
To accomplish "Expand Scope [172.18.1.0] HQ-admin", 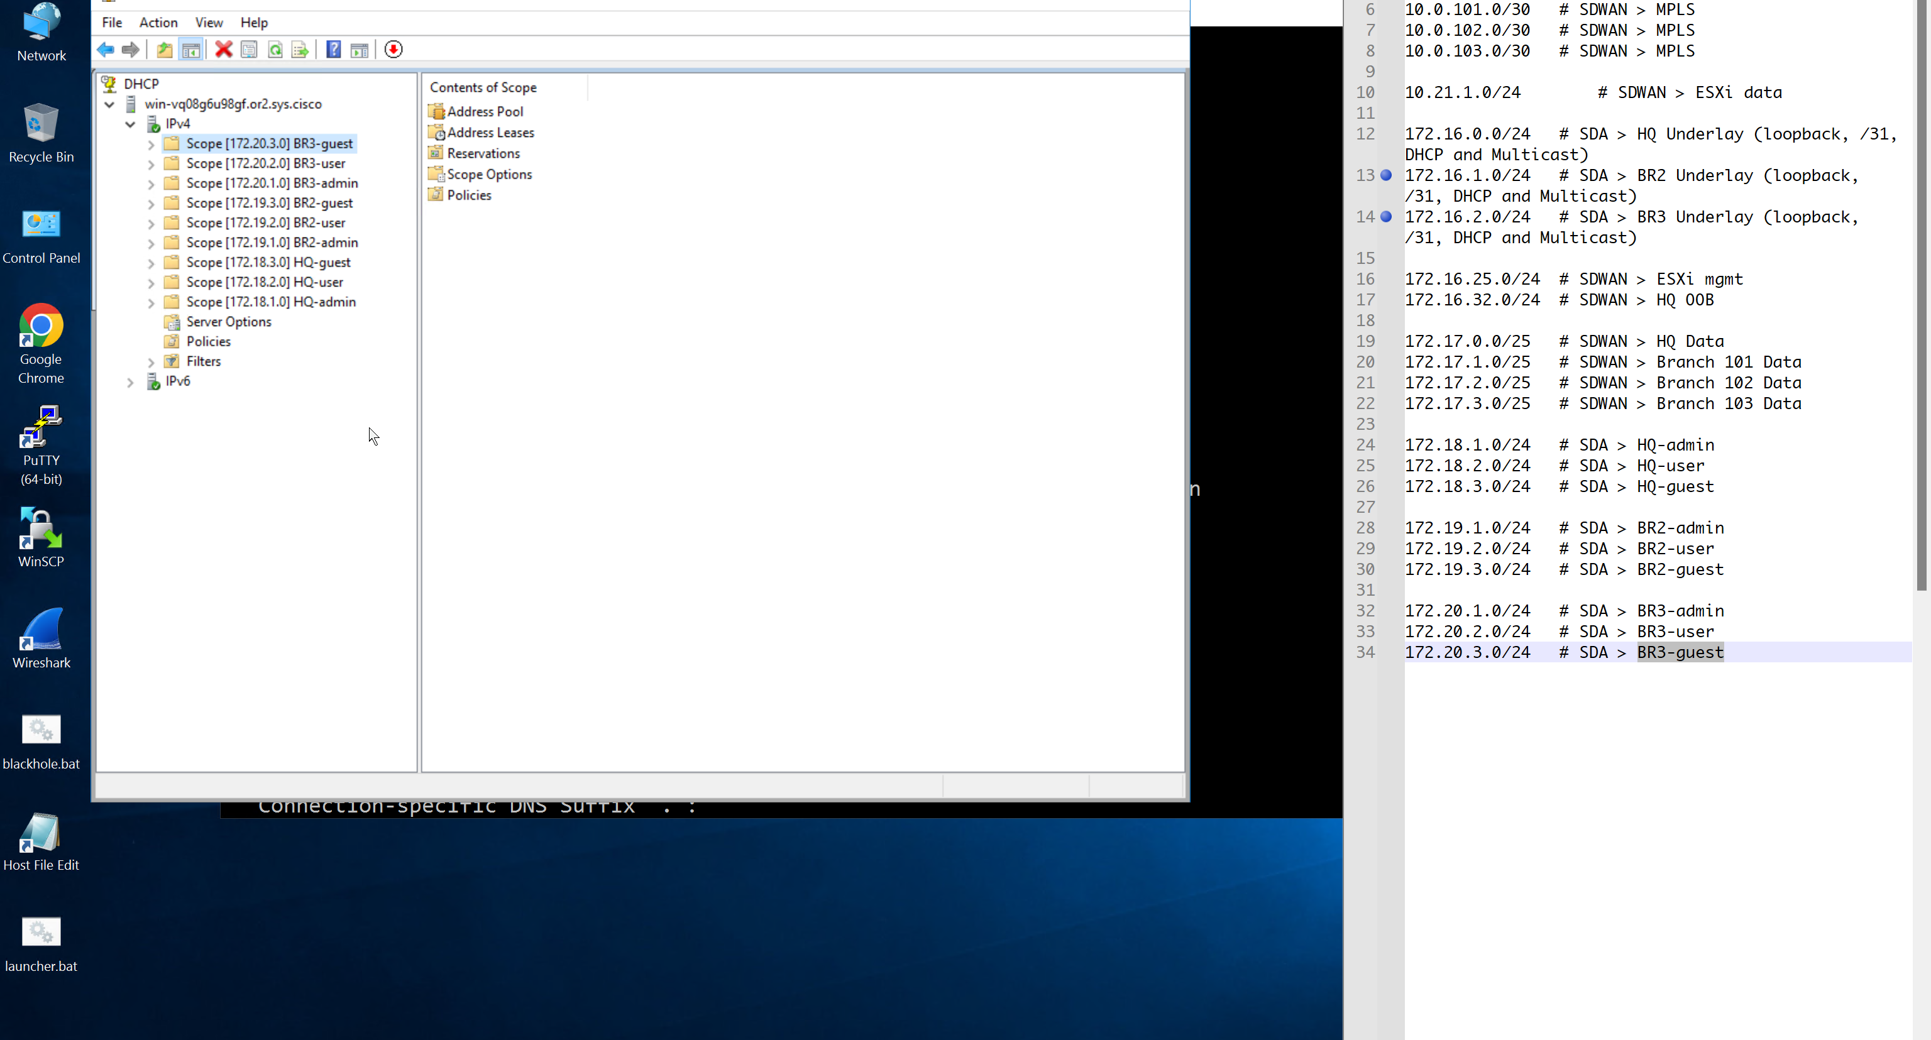I will [x=151, y=303].
